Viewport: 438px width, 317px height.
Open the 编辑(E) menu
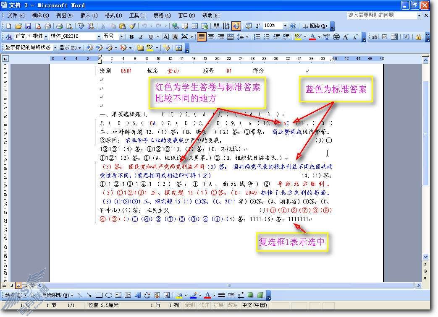click(40, 16)
